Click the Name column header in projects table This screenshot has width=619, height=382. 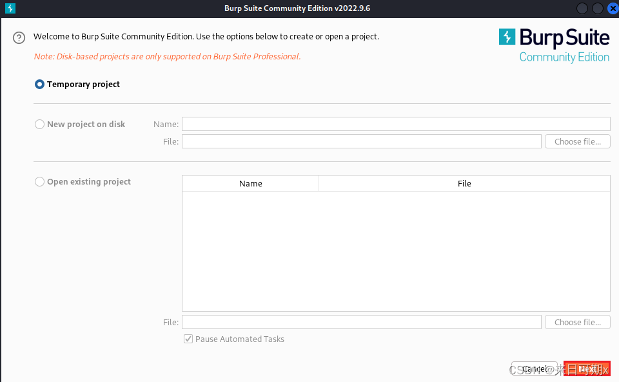pos(251,184)
